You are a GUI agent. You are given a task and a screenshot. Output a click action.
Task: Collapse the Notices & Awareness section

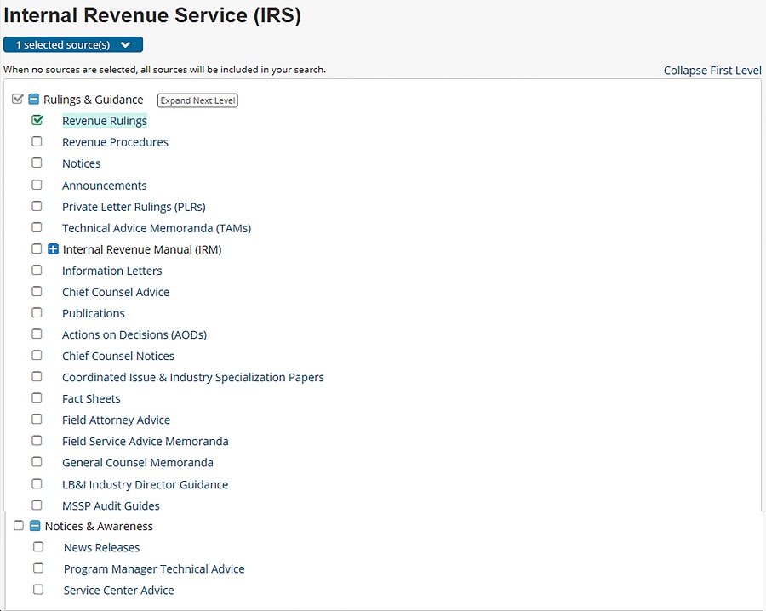click(35, 526)
